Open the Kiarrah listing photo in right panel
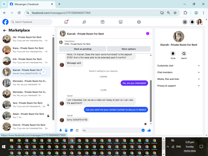208x156 pixels. [178, 37]
